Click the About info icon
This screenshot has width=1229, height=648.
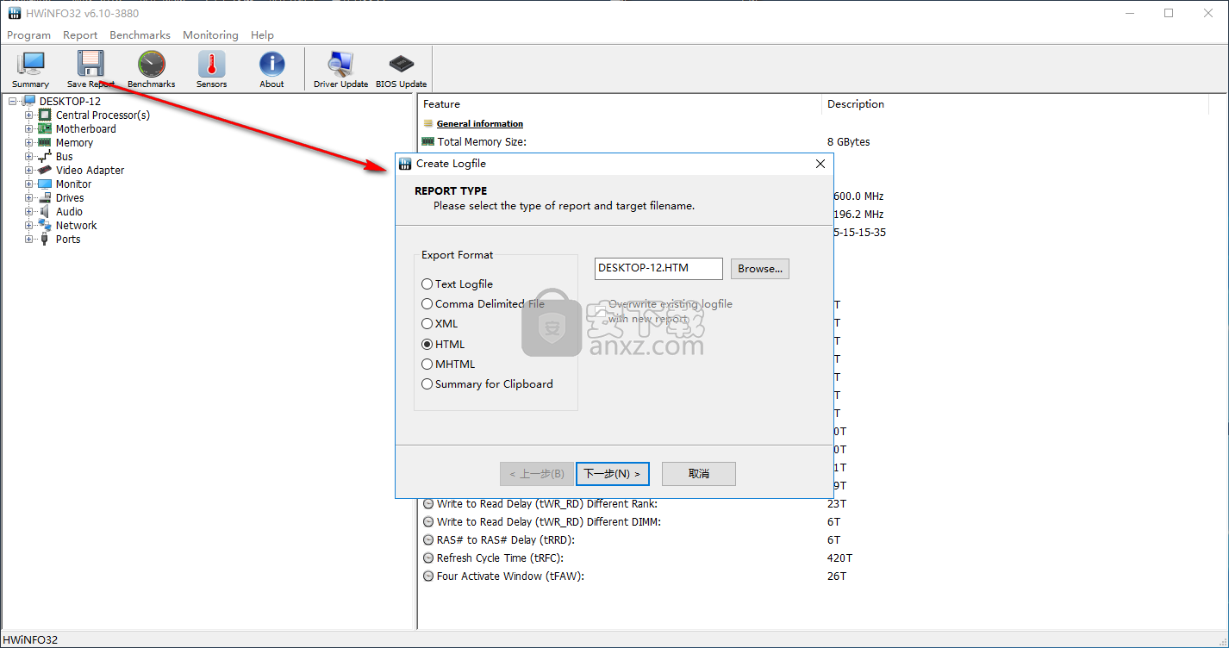pos(271,65)
